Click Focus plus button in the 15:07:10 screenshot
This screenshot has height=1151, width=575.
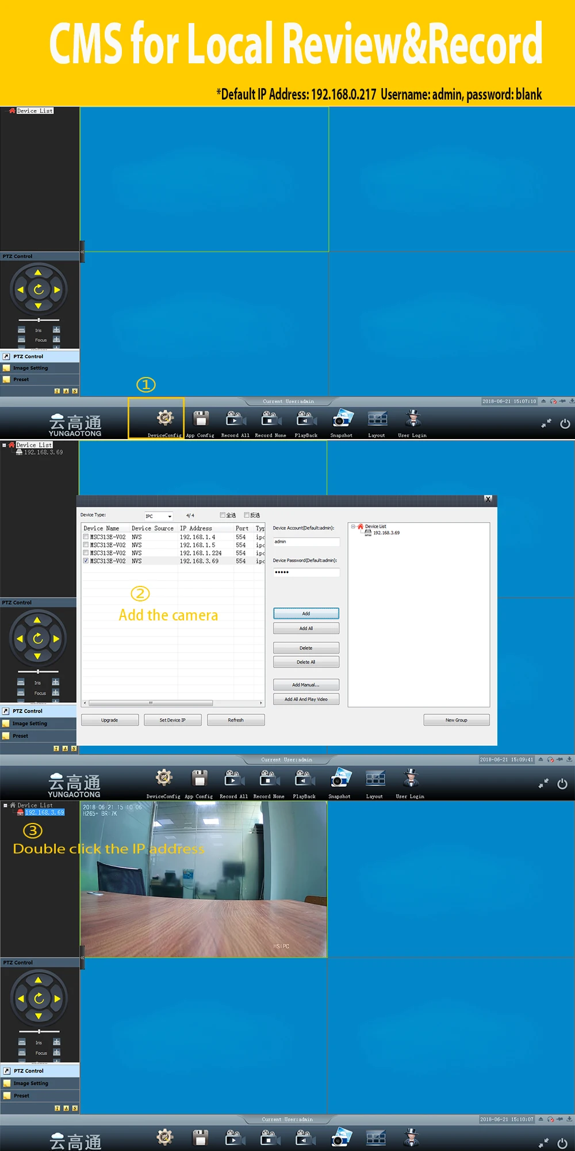tap(56, 340)
